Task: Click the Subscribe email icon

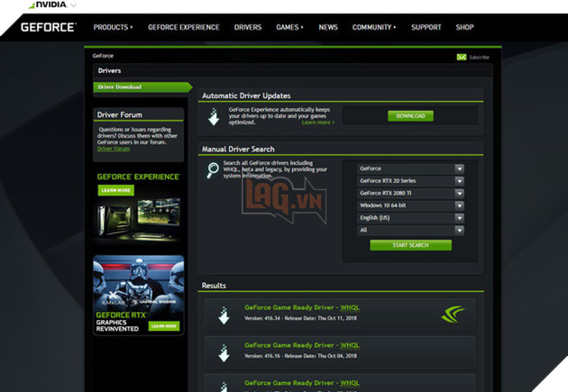Action: click(462, 57)
